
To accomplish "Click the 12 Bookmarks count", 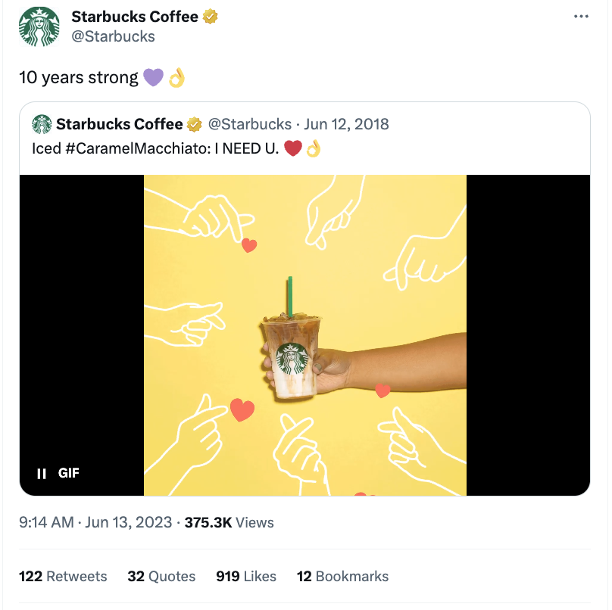I will tap(342, 577).
